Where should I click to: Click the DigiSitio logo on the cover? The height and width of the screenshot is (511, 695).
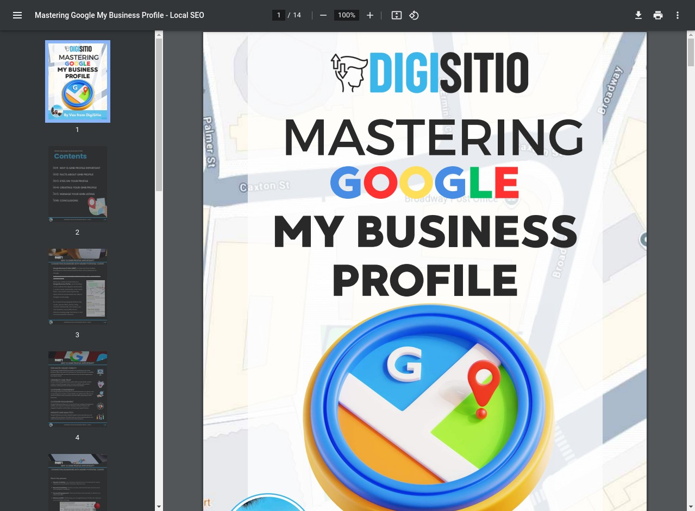pos(430,72)
